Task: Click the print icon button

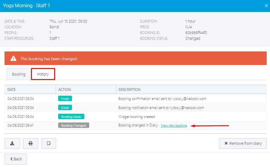Action: coord(30,144)
